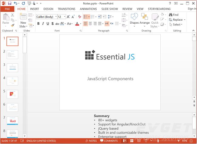The height and width of the screenshot is (144, 197).
Task: Switch to the INSERT tab
Action: click(x=35, y=9)
